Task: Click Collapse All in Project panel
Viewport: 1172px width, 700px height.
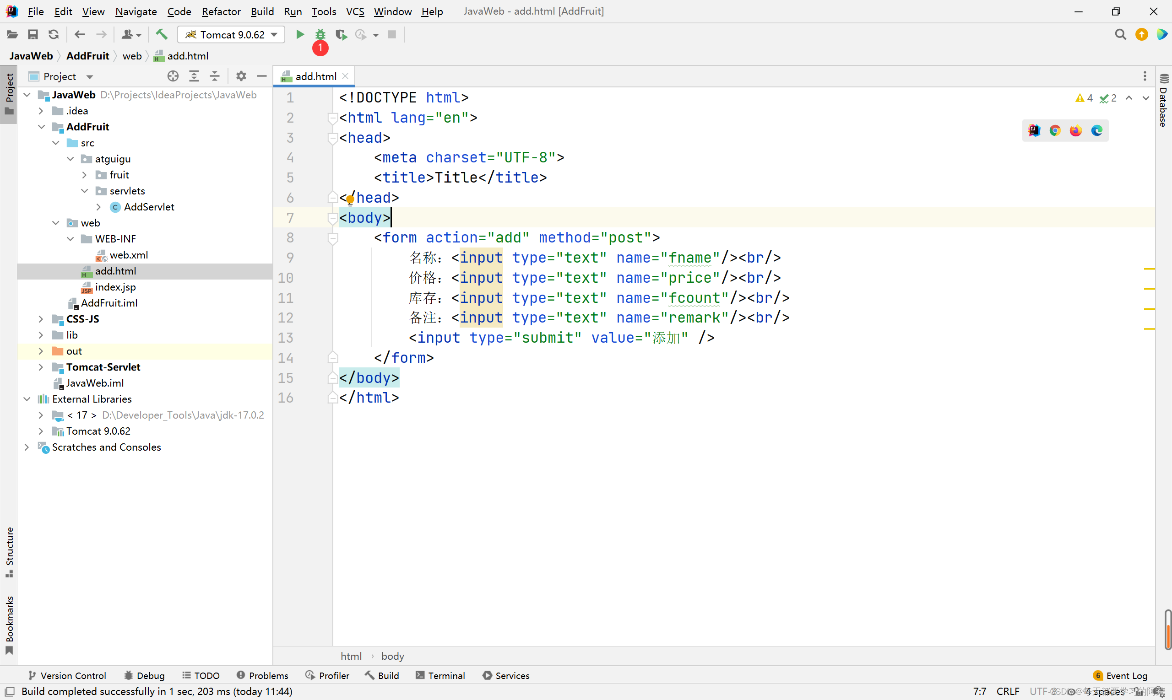Action: pos(215,76)
